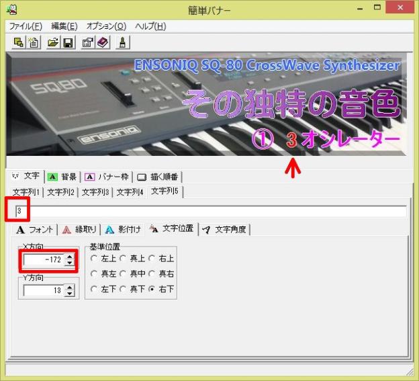This screenshot has height=381, width=419.
Task: Click the purple help book icon
Action: (x=103, y=42)
